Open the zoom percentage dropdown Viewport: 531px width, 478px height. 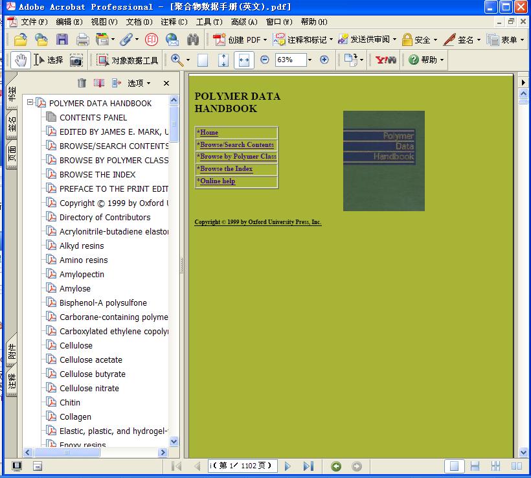pos(310,60)
